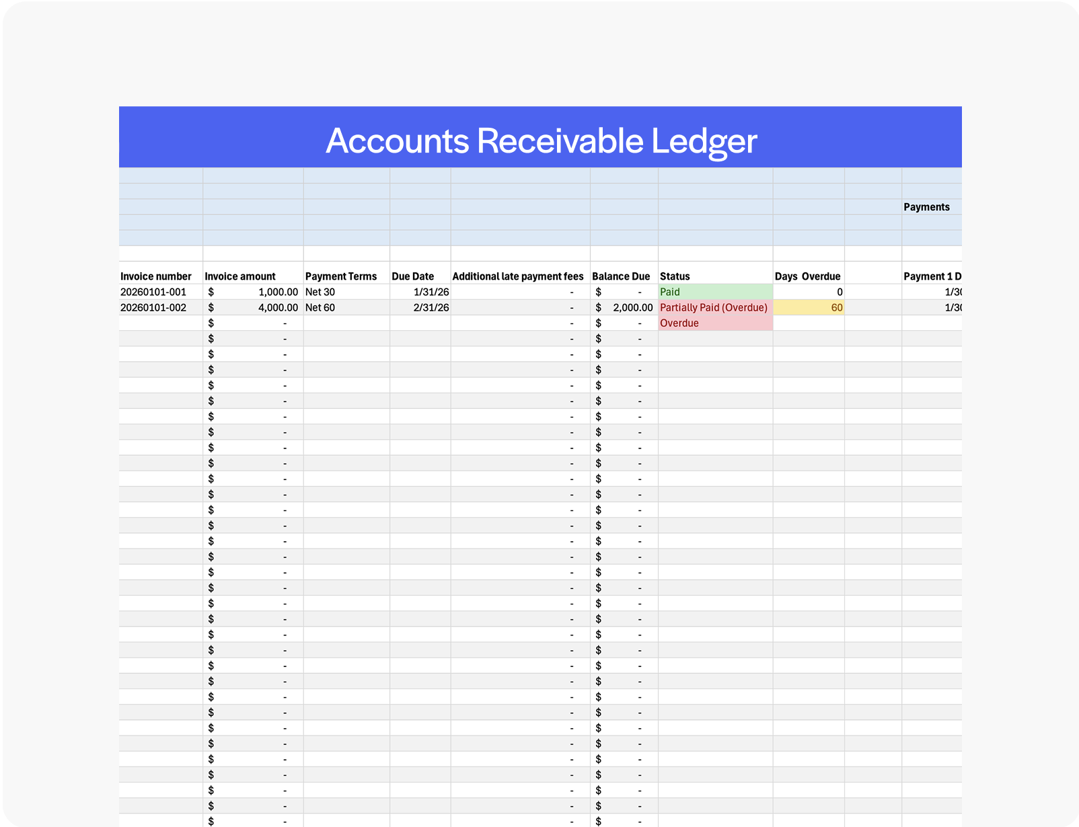The image size is (1079, 827).
Task: Select the 0 days overdue cell
Action: click(x=809, y=292)
